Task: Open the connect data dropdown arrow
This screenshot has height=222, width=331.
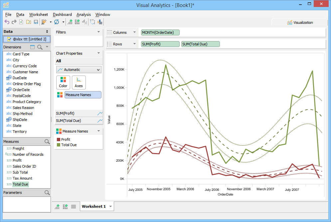Action: (51, 22)
